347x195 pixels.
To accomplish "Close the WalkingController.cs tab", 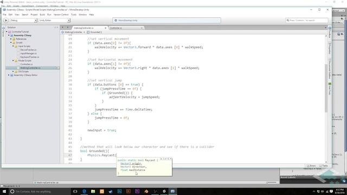I will tap(106, 28).
